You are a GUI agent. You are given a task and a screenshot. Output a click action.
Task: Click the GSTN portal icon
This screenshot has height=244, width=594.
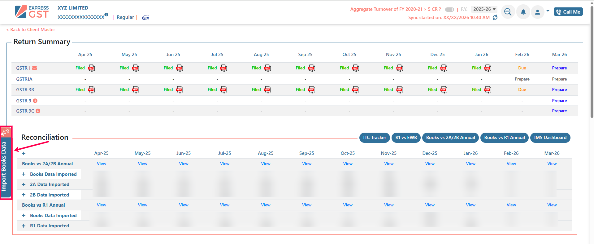point(145,18)
